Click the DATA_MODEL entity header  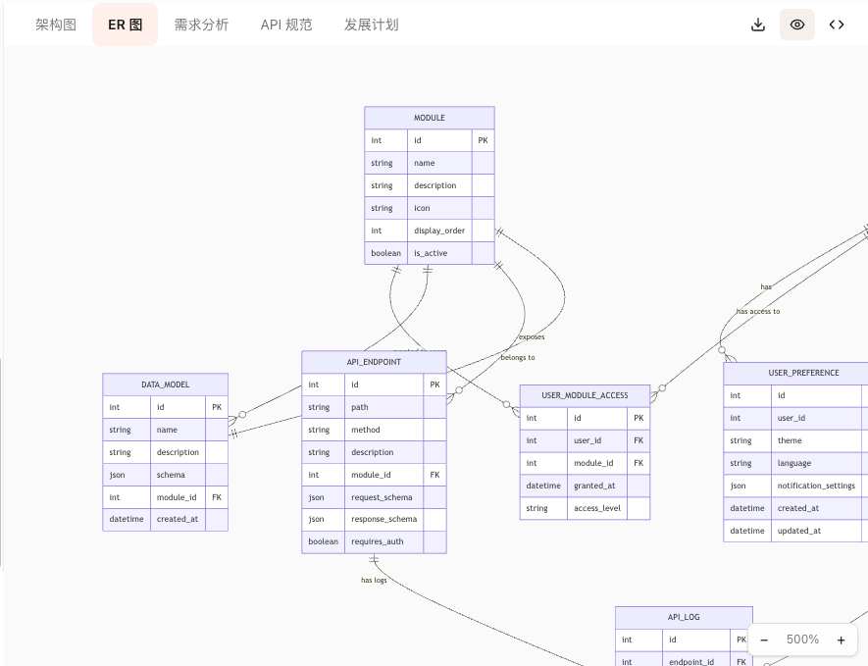point(165,384)
